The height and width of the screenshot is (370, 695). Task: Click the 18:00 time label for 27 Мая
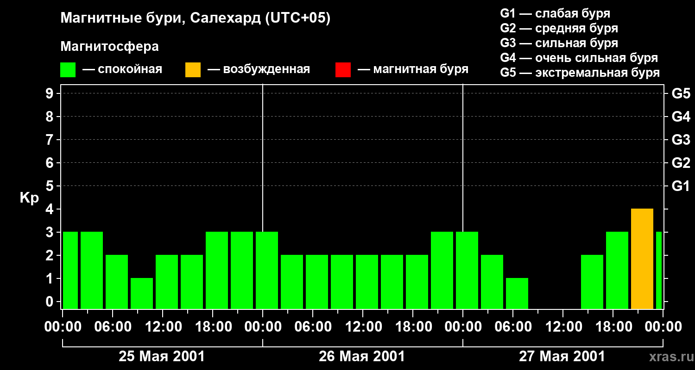pos(613,327)
